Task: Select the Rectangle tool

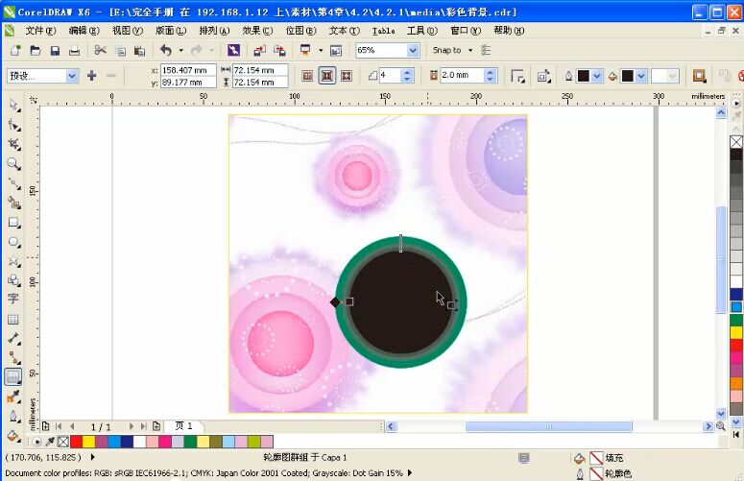Action: [14, 223]
